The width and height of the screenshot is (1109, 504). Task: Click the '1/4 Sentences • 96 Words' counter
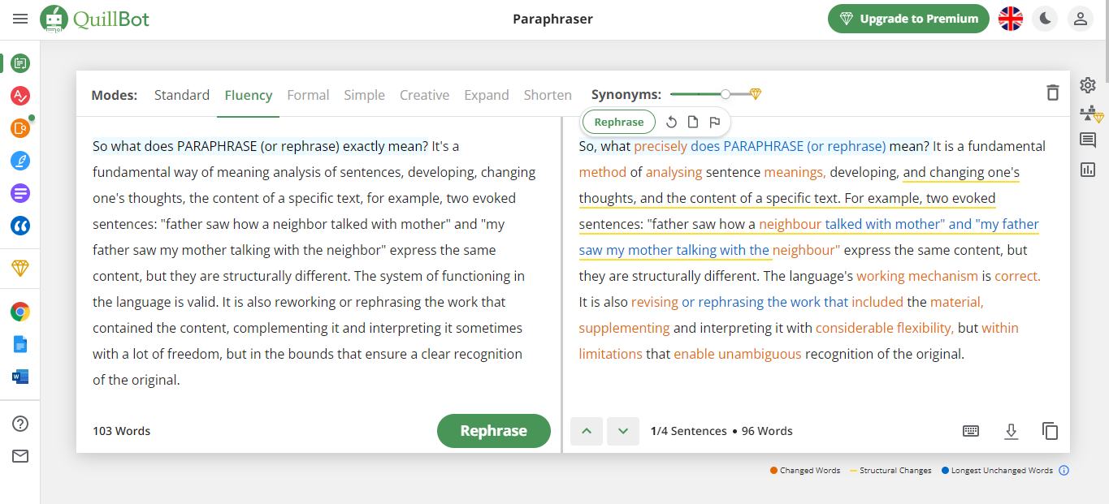(721, 431)
